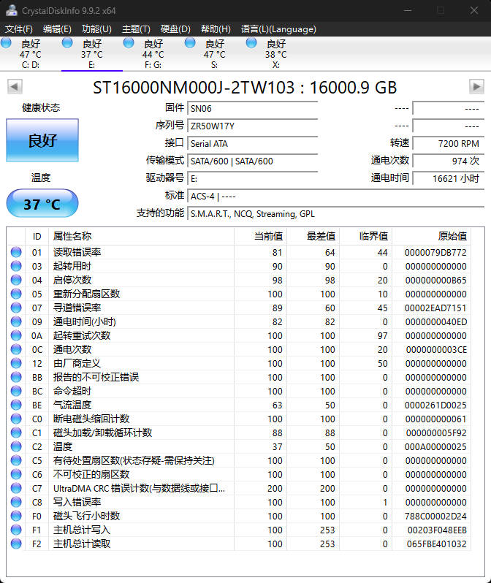The image size is (491, 583).
Task: Click status icon of 通电次数 0C row
Action: [x=16, y=349]
